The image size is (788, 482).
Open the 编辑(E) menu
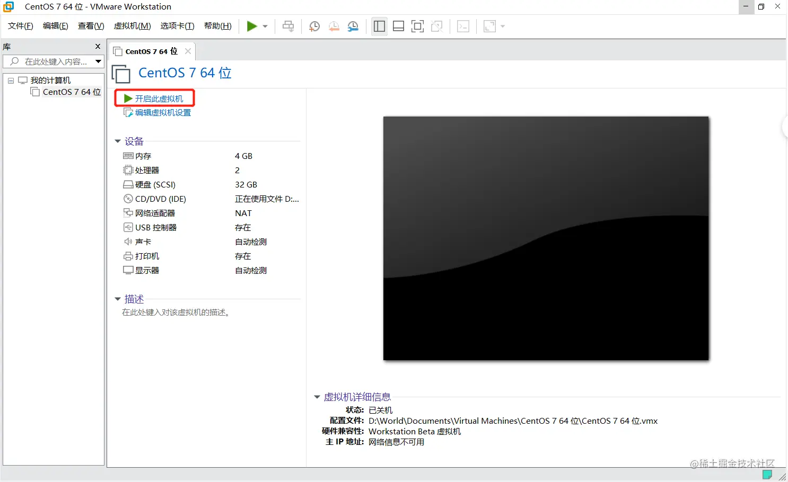tap(56, 26)
